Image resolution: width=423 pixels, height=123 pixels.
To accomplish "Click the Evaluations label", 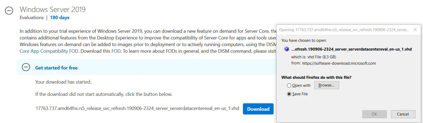I will click(32, 18).
